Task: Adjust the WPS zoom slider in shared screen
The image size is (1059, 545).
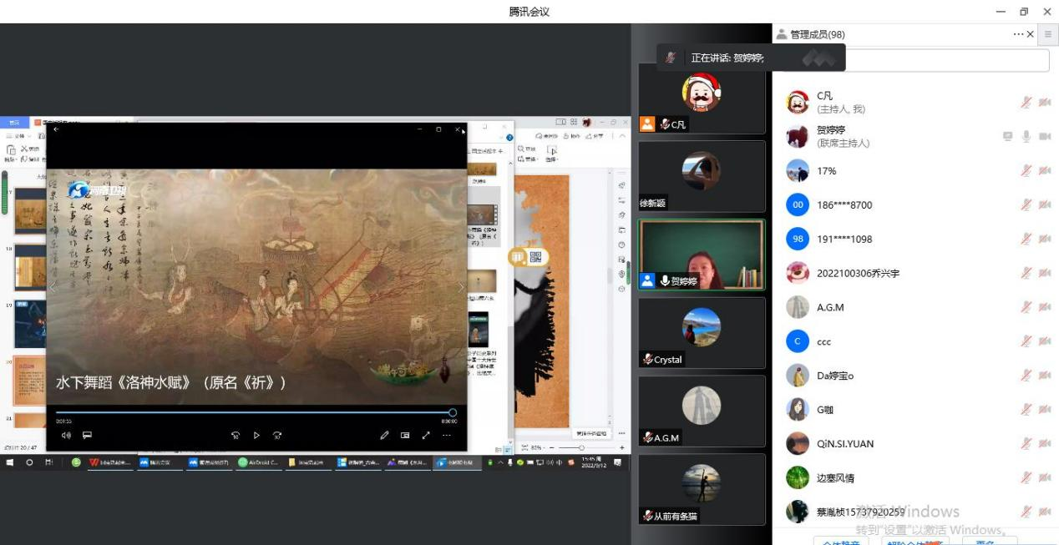Action: (581, 448)
